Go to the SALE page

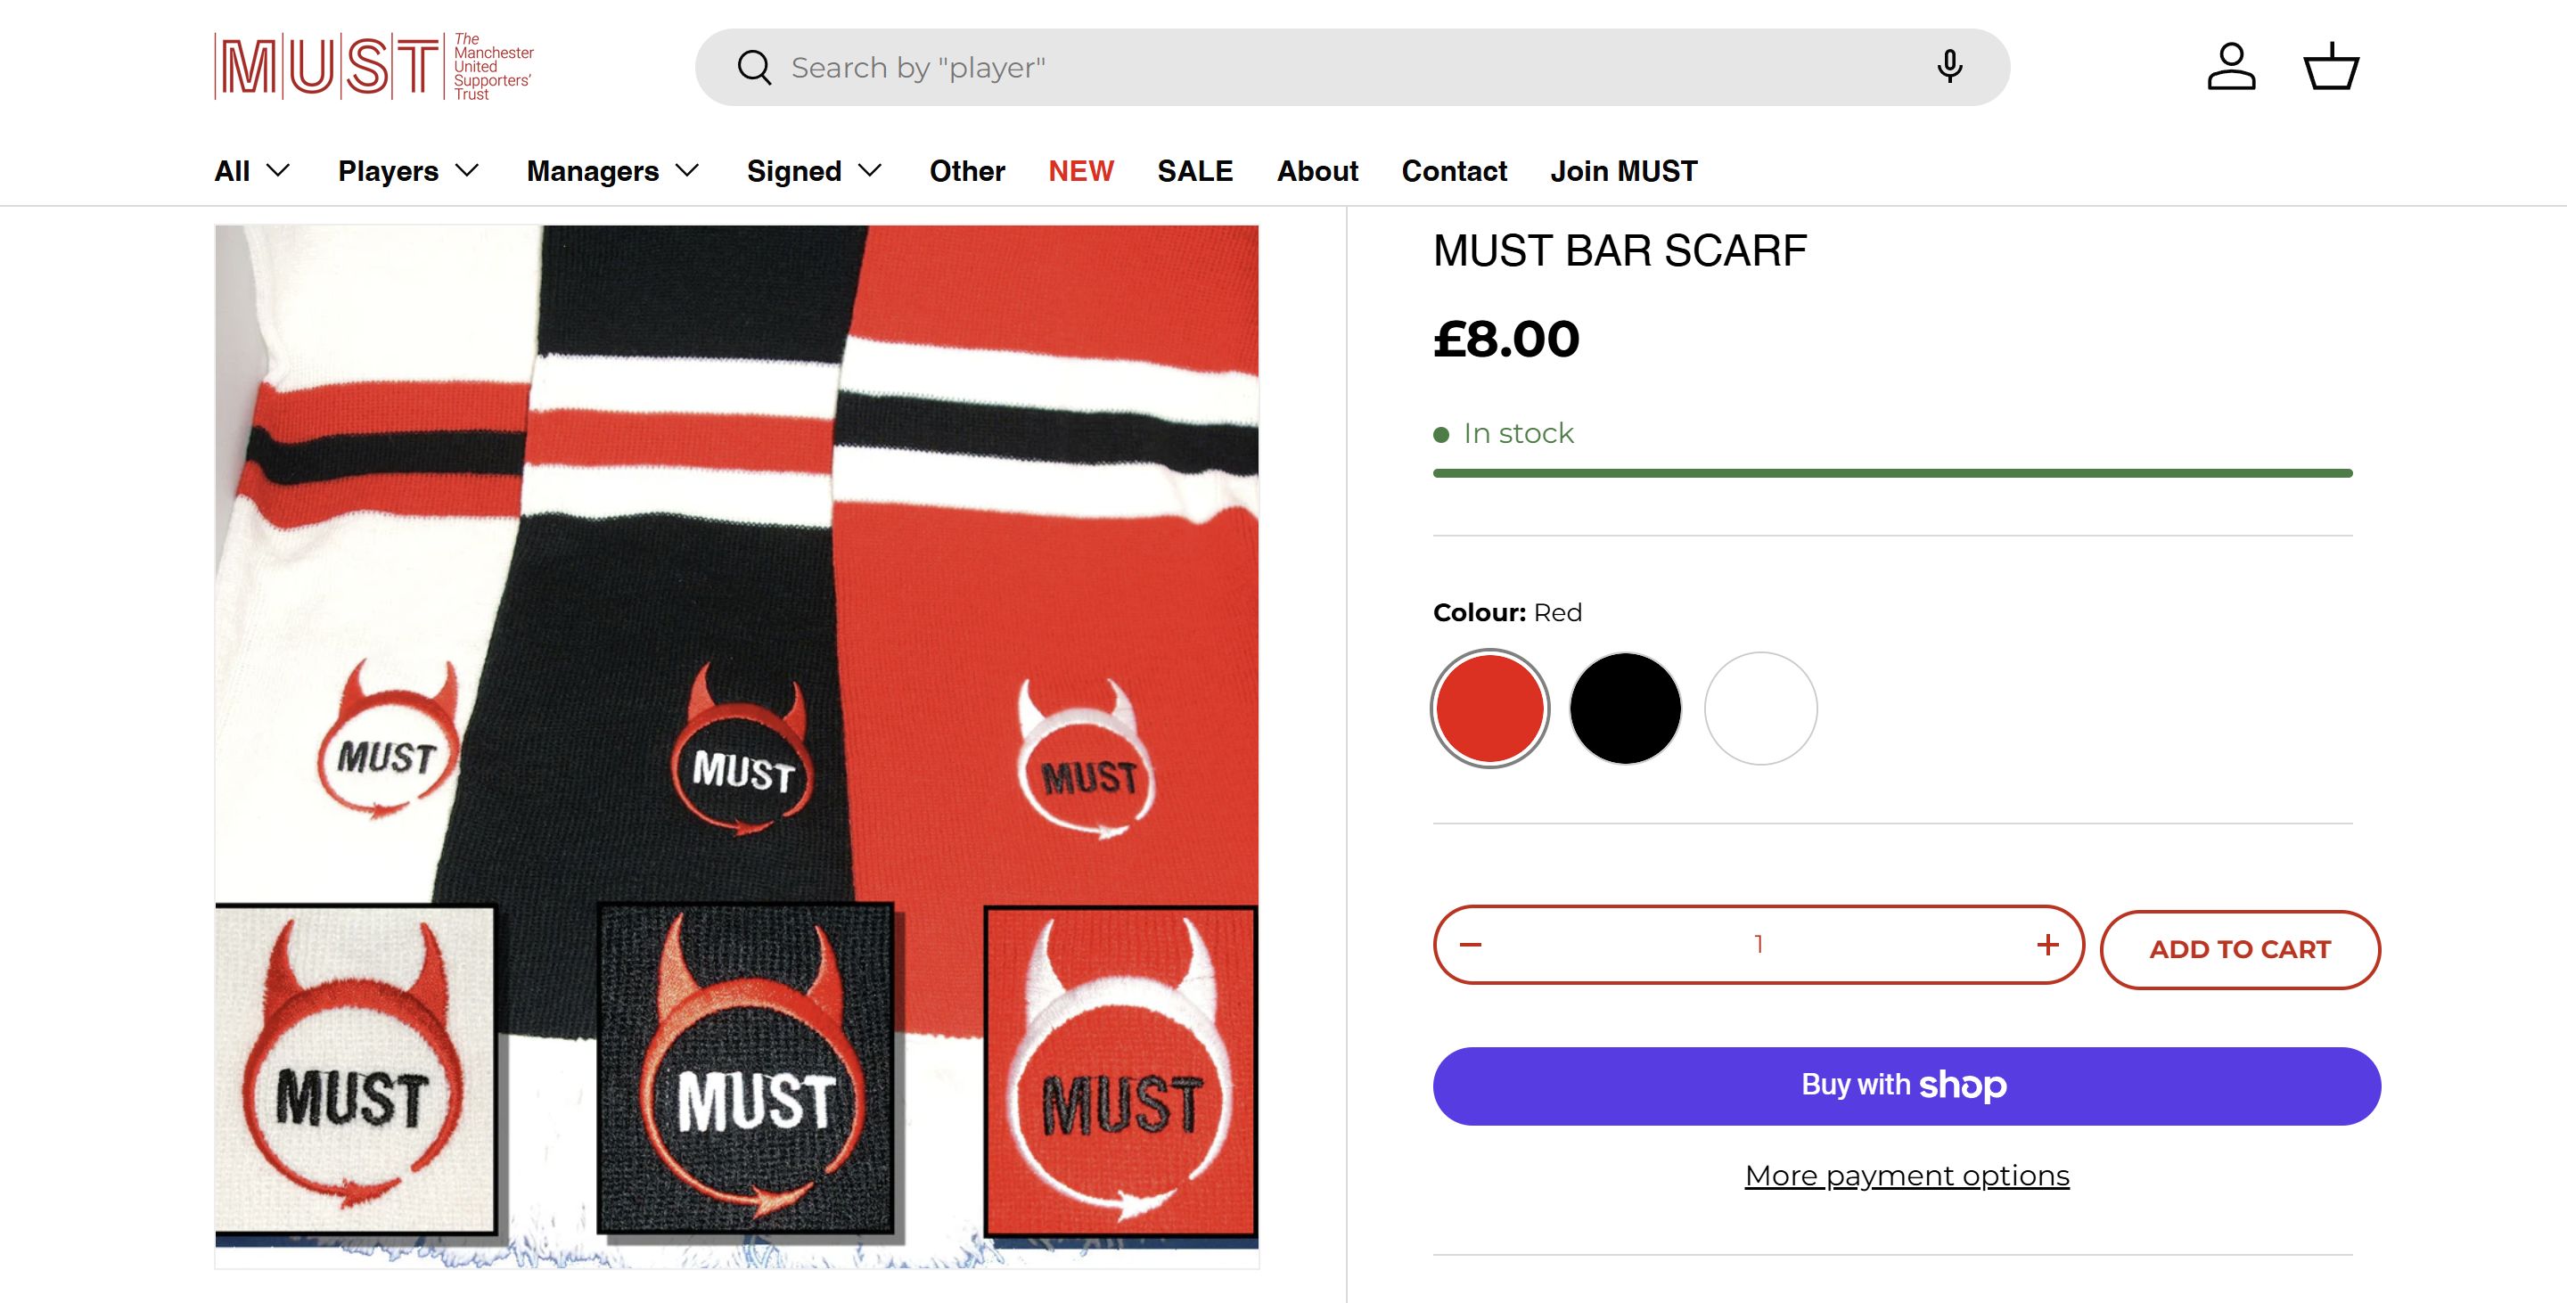tap(1194, 171)
